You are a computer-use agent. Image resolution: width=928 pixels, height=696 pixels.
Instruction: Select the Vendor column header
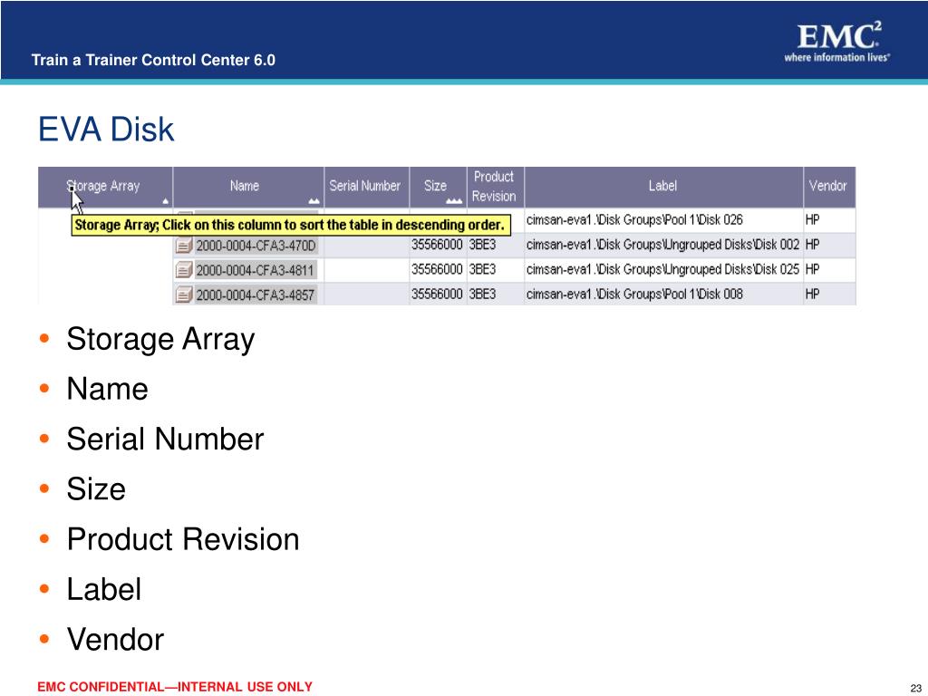click(x=829, y=187)
